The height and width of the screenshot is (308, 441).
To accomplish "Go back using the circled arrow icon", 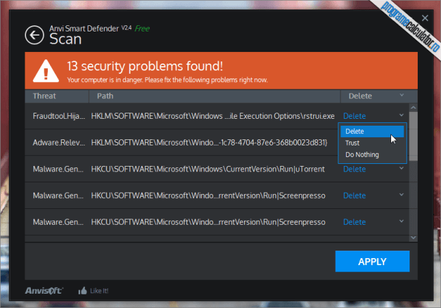I will [34, 35].
